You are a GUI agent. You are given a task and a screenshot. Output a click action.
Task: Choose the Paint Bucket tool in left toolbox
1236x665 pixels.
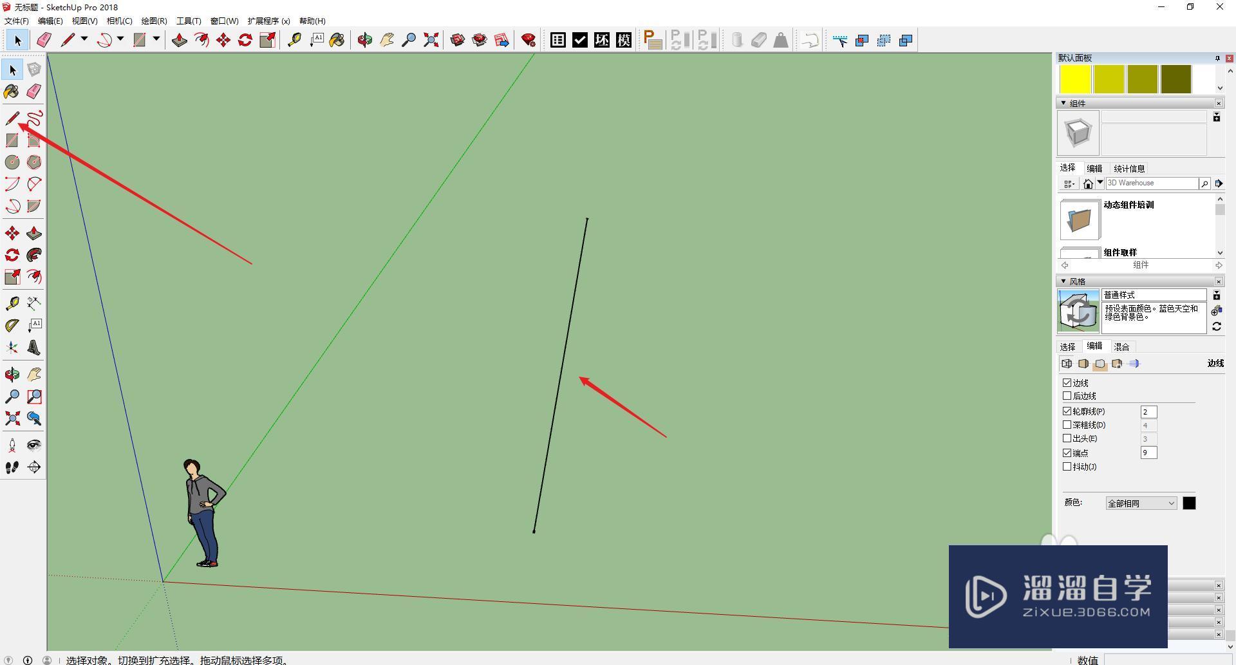click(x=12, y=91)
